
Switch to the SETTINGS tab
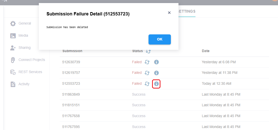coord(186,11)
